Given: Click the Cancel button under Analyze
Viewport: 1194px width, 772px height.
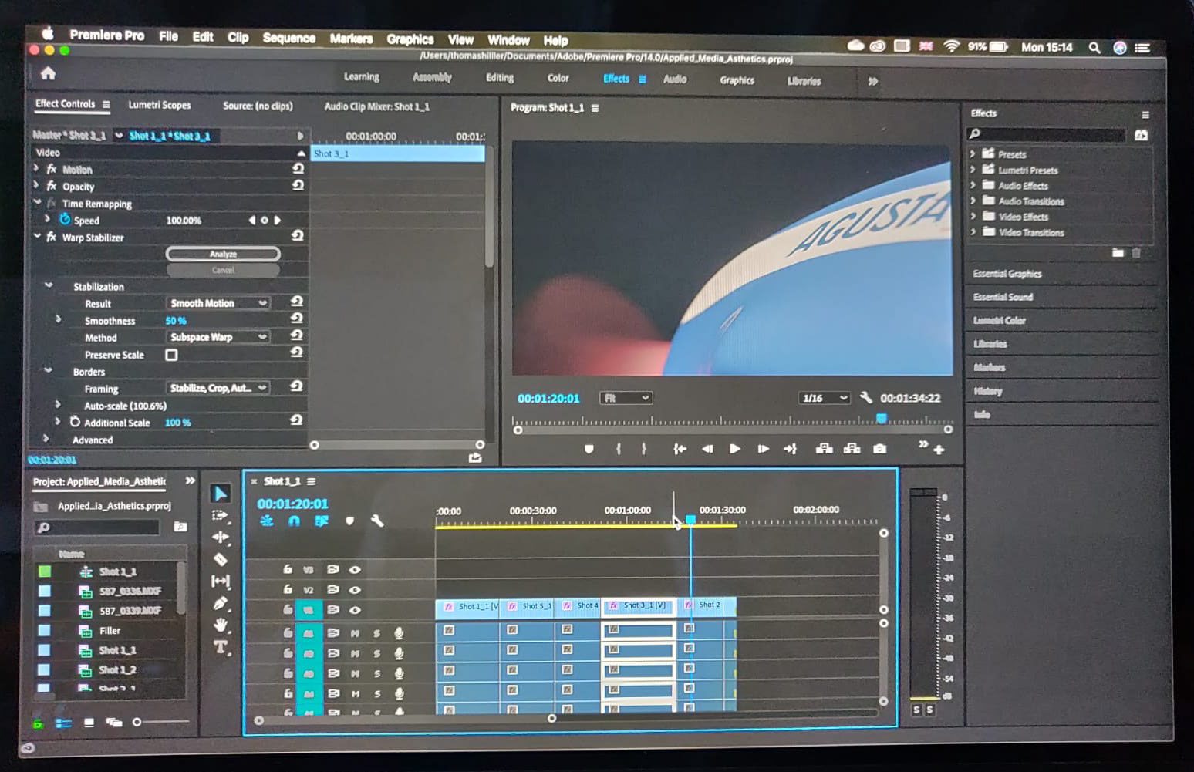Looking at the screenshot, I should (223, 270).
